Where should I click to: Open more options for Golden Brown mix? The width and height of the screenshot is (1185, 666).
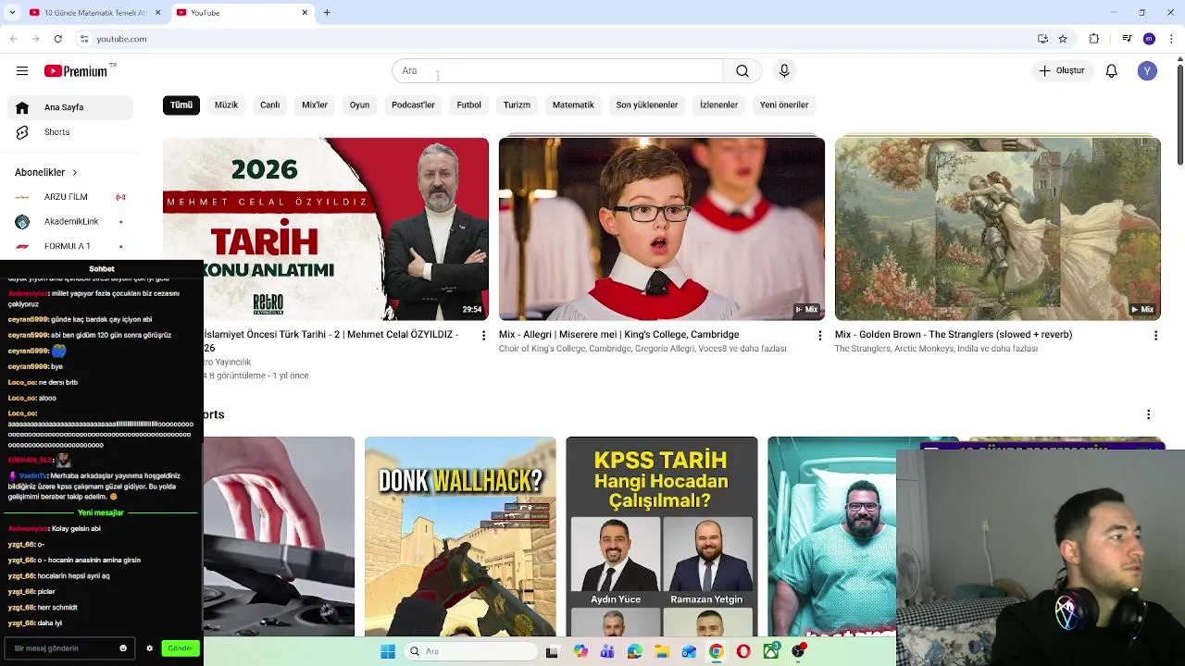point(1155,336)
